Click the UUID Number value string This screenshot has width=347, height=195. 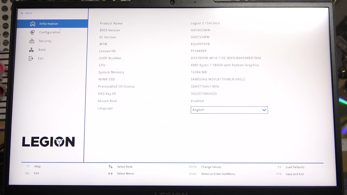[x=226, y=58]
